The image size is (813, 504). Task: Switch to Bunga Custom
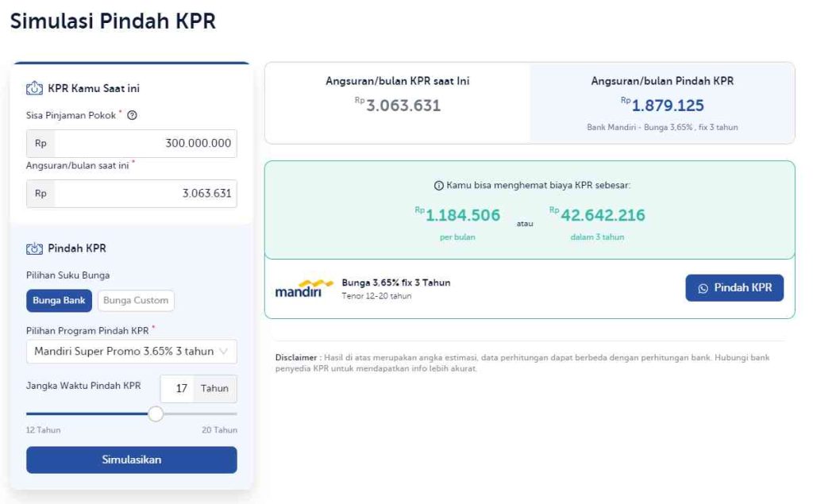coord(137,300)
